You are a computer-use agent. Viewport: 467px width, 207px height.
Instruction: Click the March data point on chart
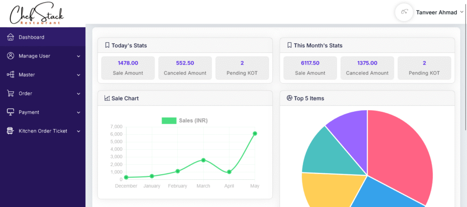(203, 160)
